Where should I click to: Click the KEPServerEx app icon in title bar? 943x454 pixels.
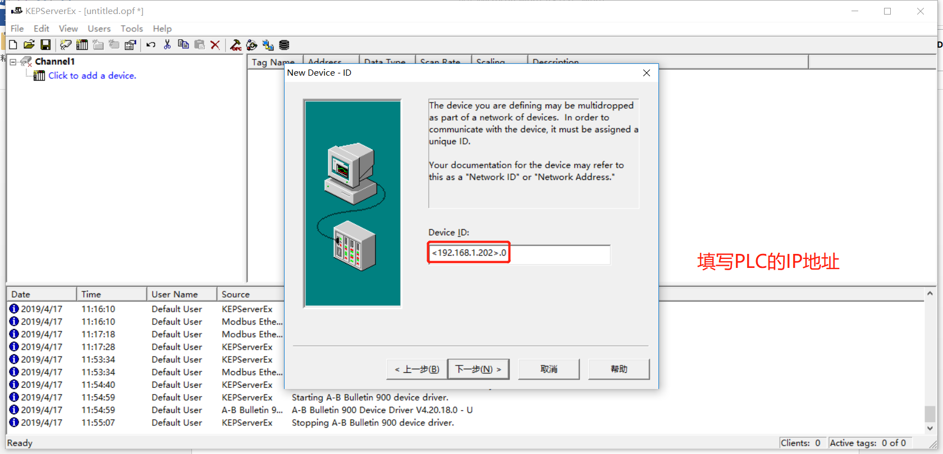click(x=16, y=11)
